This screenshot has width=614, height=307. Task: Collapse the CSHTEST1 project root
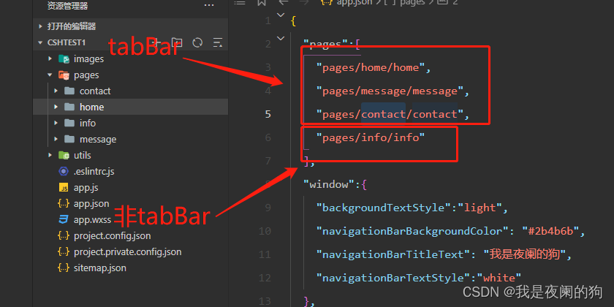pos(41,42)
